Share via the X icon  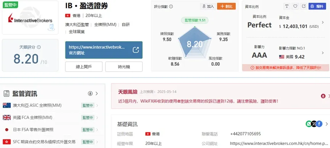[314, 124]
